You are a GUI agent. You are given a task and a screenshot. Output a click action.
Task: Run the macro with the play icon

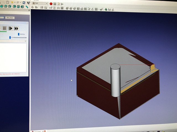[62, 4]
